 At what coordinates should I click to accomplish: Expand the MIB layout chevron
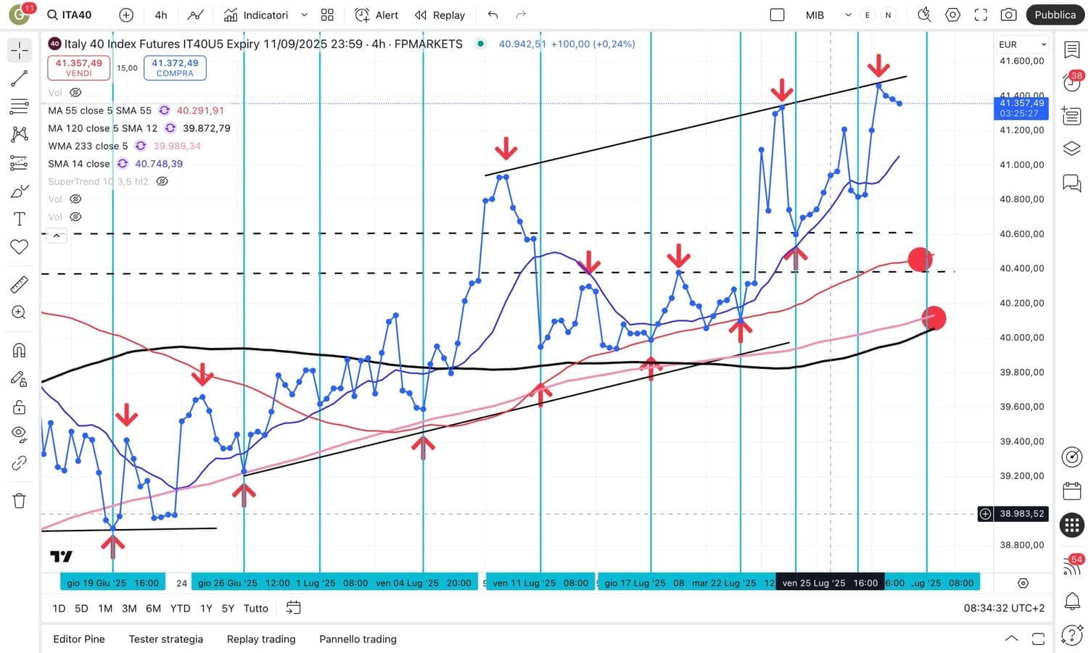pyautogui.click(x=848, y=14)
